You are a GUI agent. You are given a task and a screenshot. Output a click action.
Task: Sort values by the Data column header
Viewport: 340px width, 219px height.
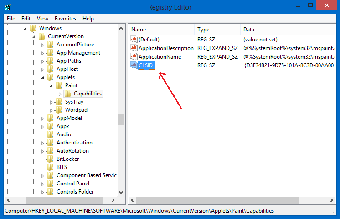point(288,30)
